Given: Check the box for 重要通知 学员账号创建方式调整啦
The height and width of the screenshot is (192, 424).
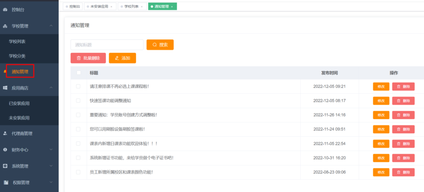Looking at the screenshot, I should pyautogui.click(x=78, y=115).
